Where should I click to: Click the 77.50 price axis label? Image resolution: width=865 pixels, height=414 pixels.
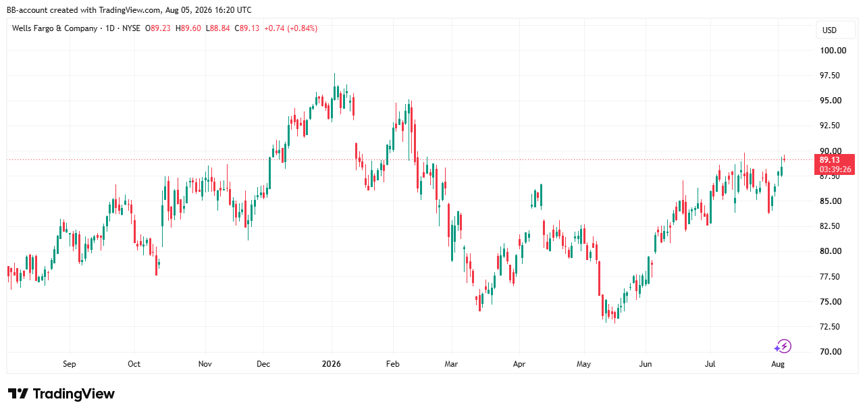830,277
